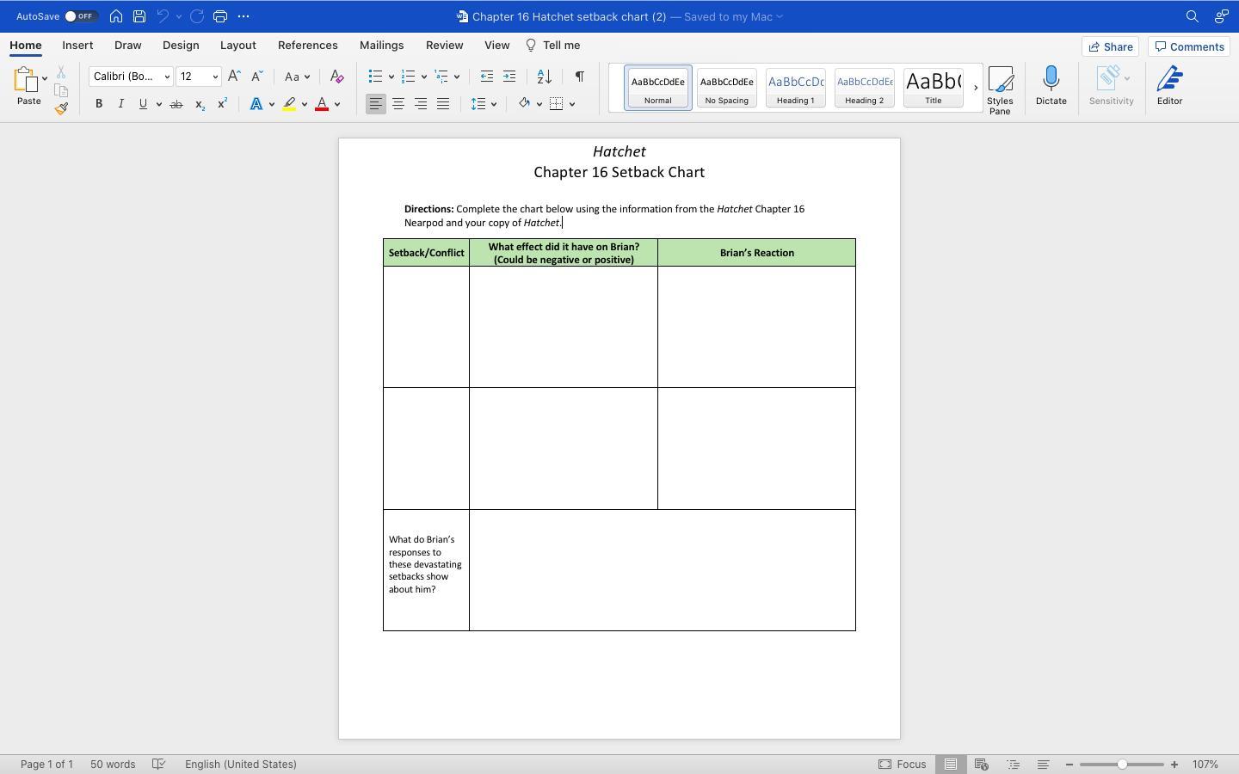The height and width of the screenshot is (774, 1239).
Task: Enable Focus mode in status bar
Action: [x=903, y=764]
